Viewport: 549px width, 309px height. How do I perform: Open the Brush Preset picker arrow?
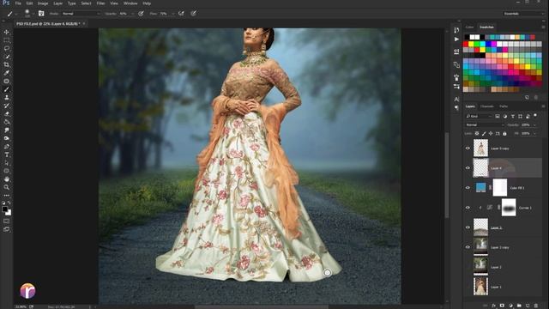coord(33,14)
